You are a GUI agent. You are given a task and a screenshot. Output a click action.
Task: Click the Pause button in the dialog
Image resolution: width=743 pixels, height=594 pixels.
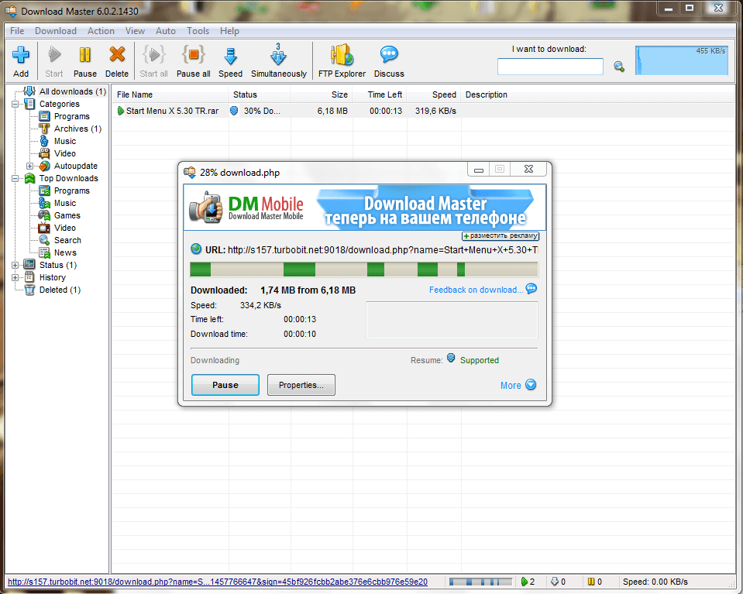(x=225, y=385)
